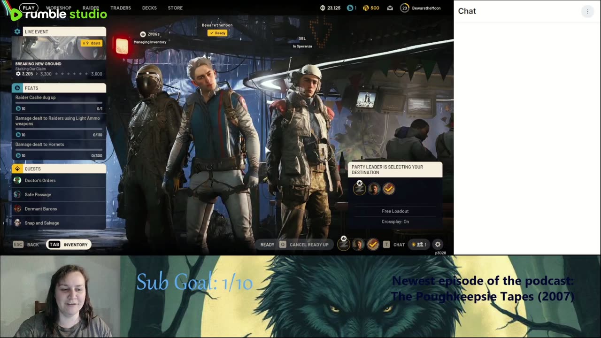Open Inventory with the TAB button

pos(69,245)
